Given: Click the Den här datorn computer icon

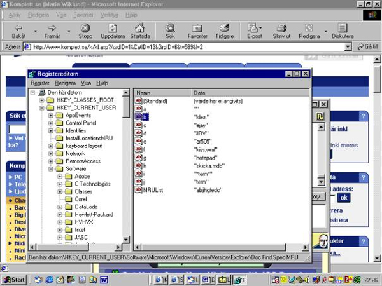Looking at the screenshot, I should click(42, 92).
